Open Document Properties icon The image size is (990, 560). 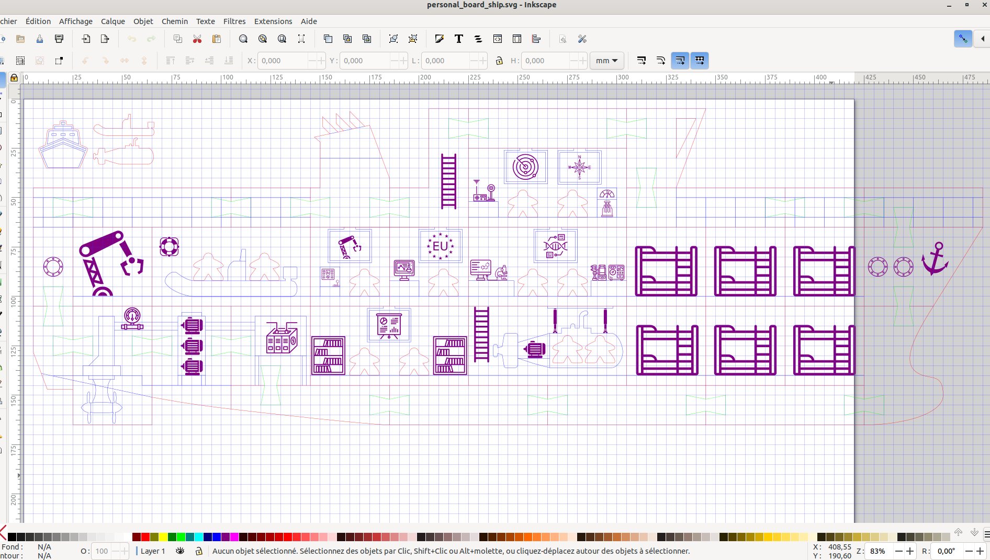click(x=563, y=39)
